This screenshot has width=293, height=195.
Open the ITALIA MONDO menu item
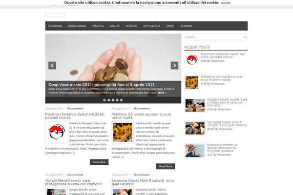pos(77,26)
